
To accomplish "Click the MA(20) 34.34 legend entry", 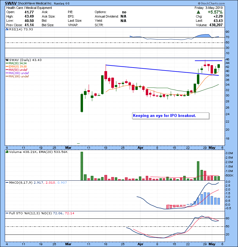I will pyautogui.click(x=16, y=63).
